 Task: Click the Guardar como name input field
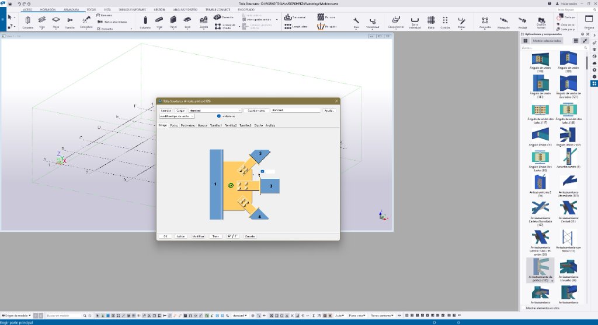[295, 110]
